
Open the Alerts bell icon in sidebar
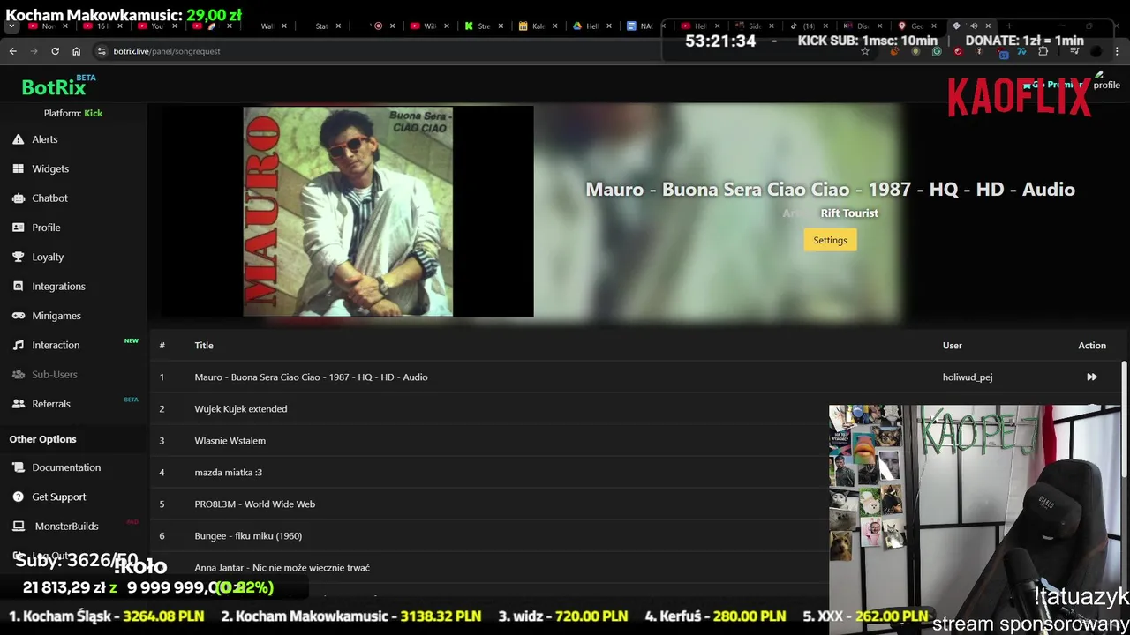pos(18,139)
